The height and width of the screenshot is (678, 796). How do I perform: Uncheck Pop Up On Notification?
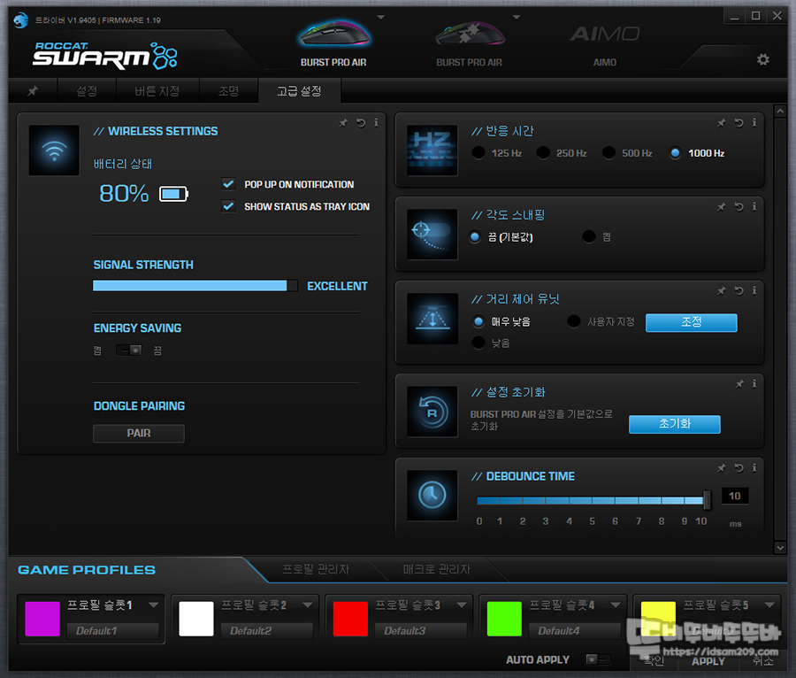228,184
